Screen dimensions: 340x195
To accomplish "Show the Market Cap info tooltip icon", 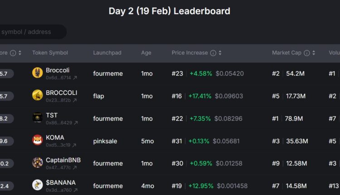I will coord(307,53).
